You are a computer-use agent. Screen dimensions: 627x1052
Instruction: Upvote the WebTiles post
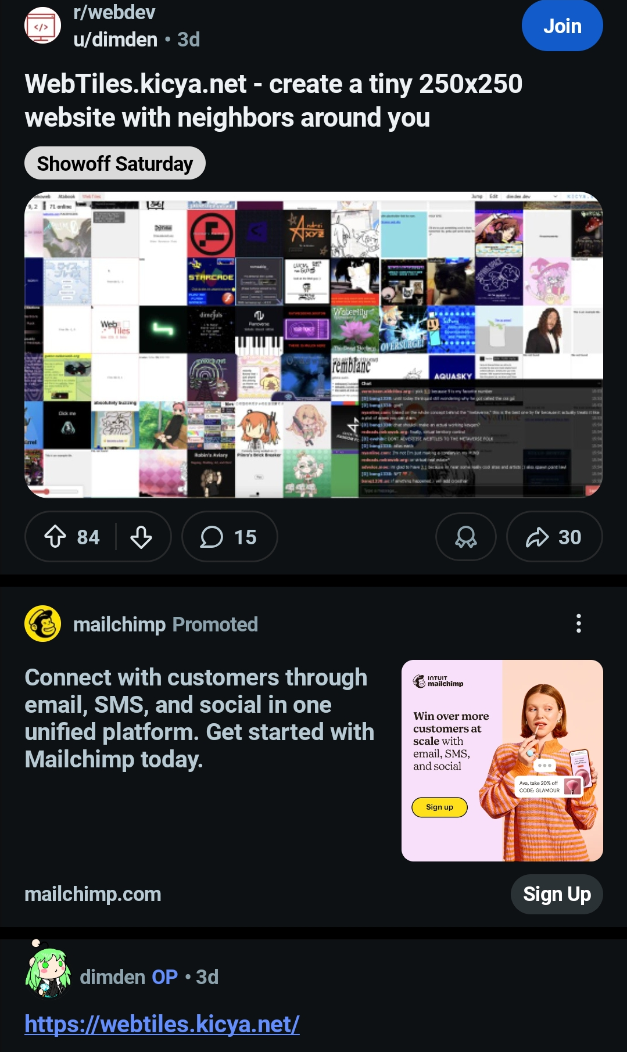point(56,537)
